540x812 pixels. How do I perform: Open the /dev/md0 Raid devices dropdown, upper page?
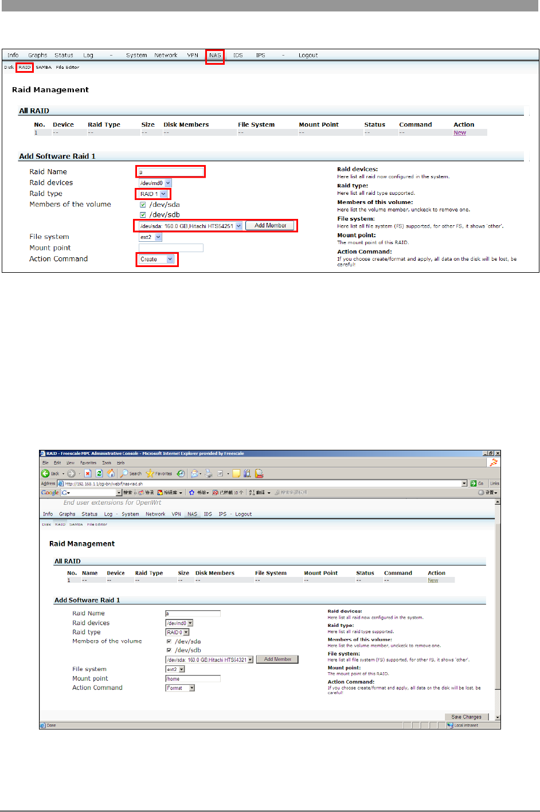[x=155, y=183]
